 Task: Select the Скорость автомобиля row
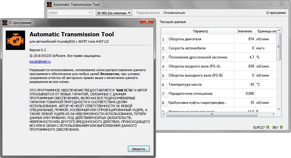219,48
